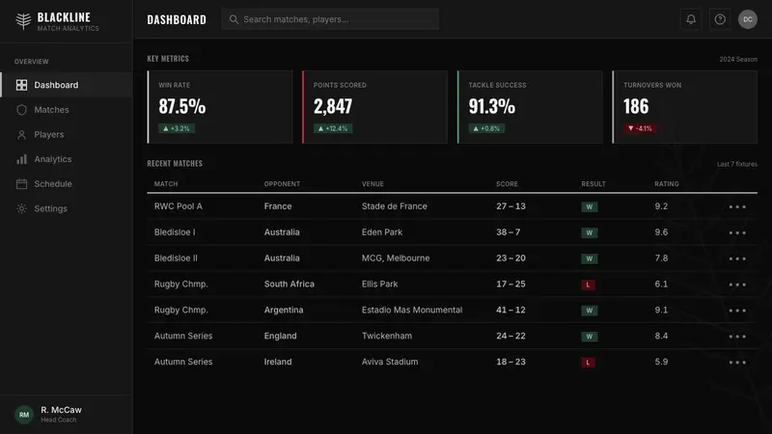Click the +3.2% win rate change badge
The image size is (772, 434).
tap(177, 128)
